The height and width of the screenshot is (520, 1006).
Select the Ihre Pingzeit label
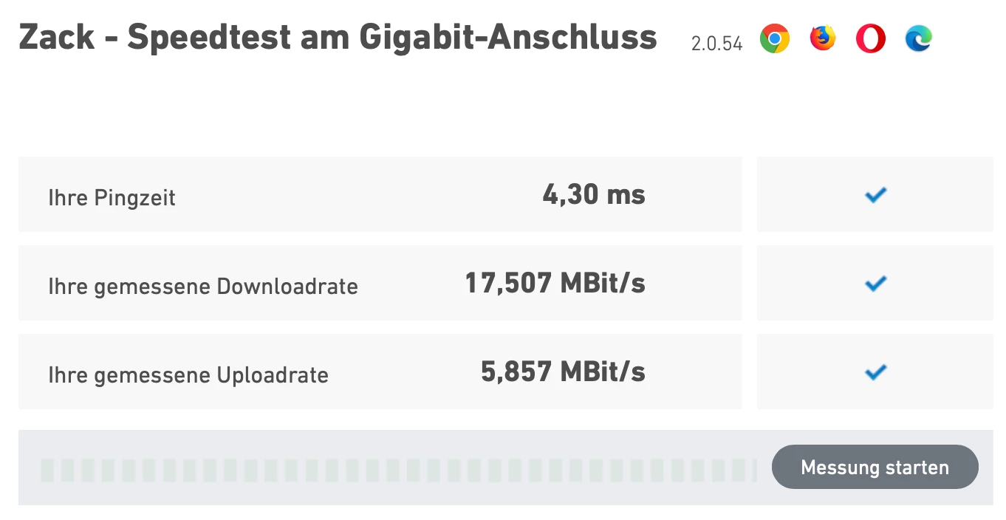(x=112, y=198)
